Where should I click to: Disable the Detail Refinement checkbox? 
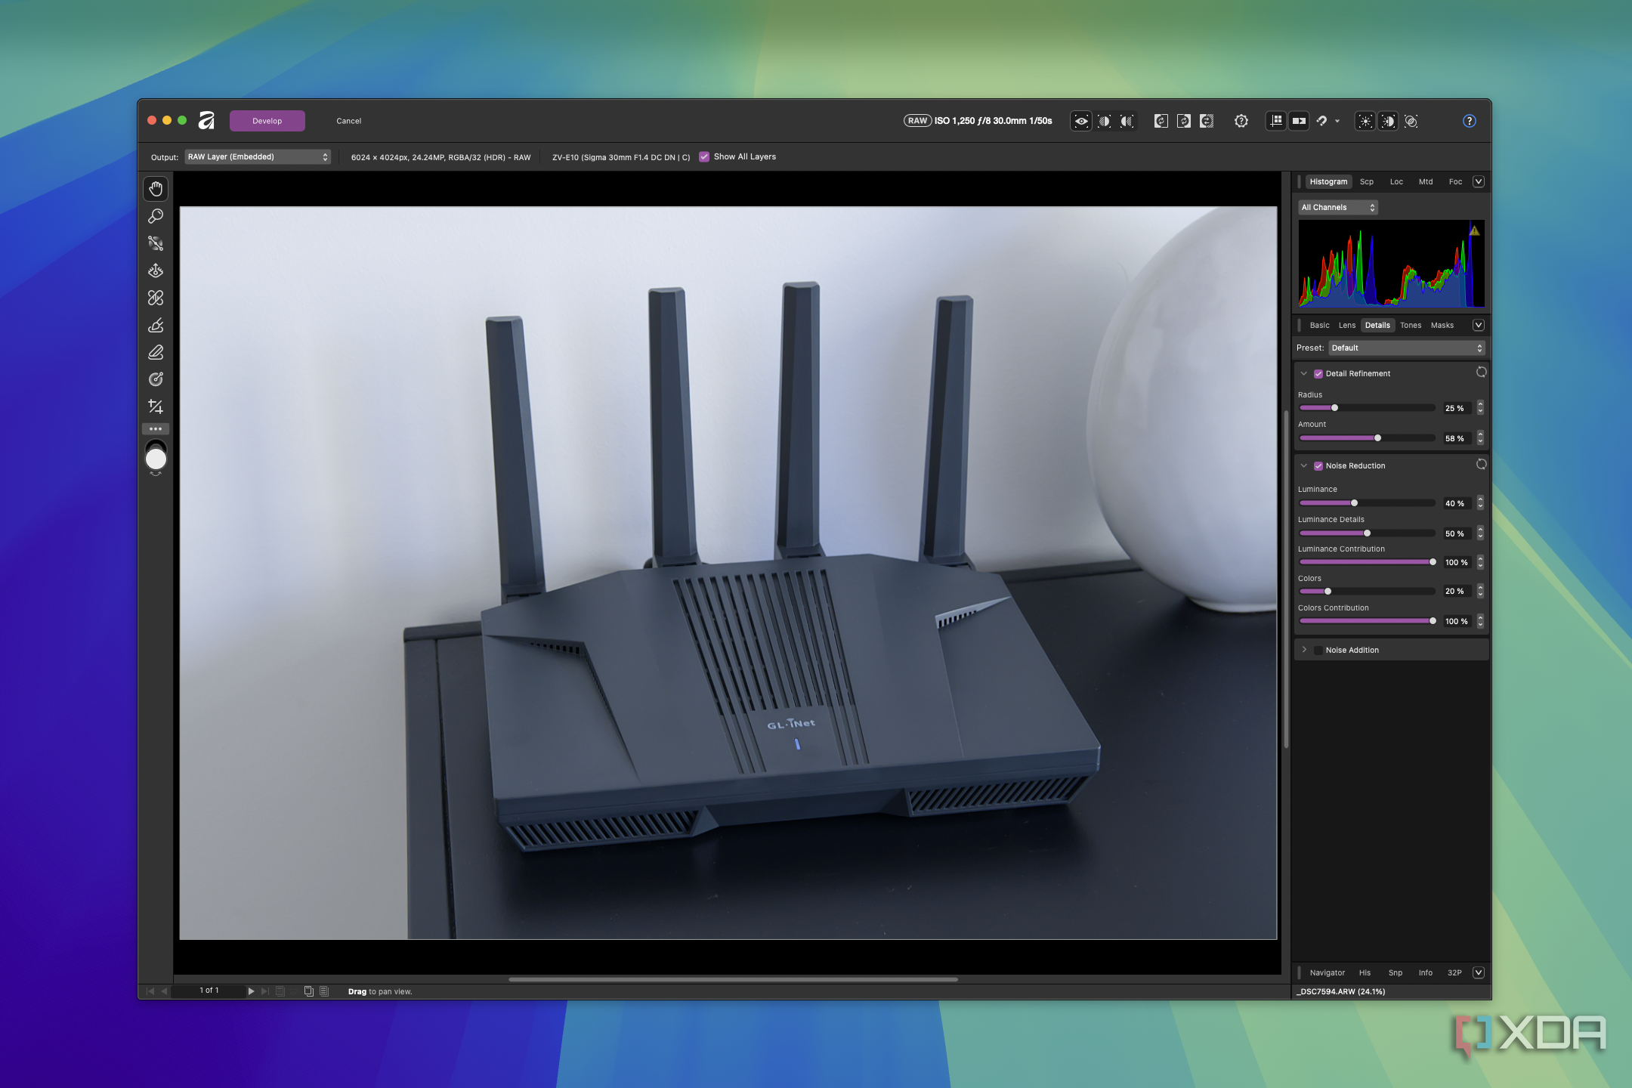point(1318,374)
